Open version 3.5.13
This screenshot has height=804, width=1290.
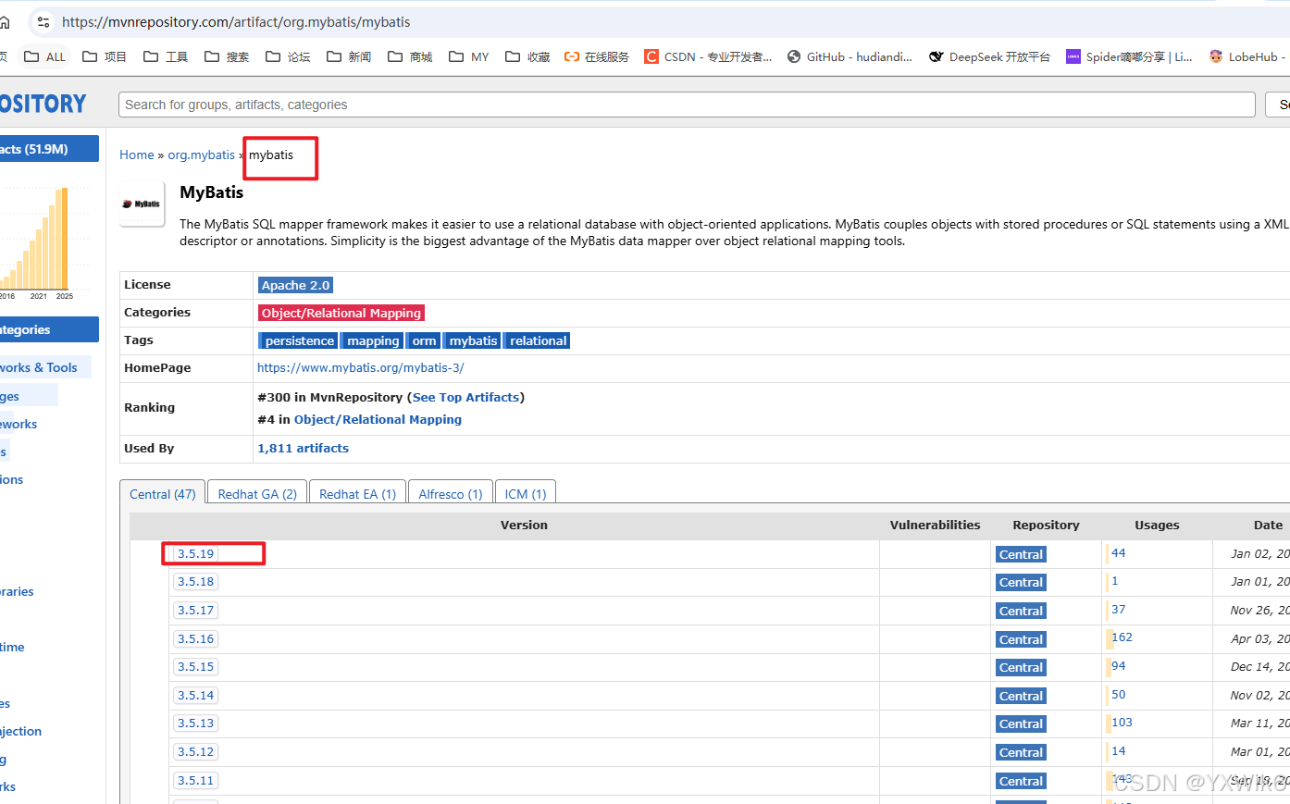point(195,723)
